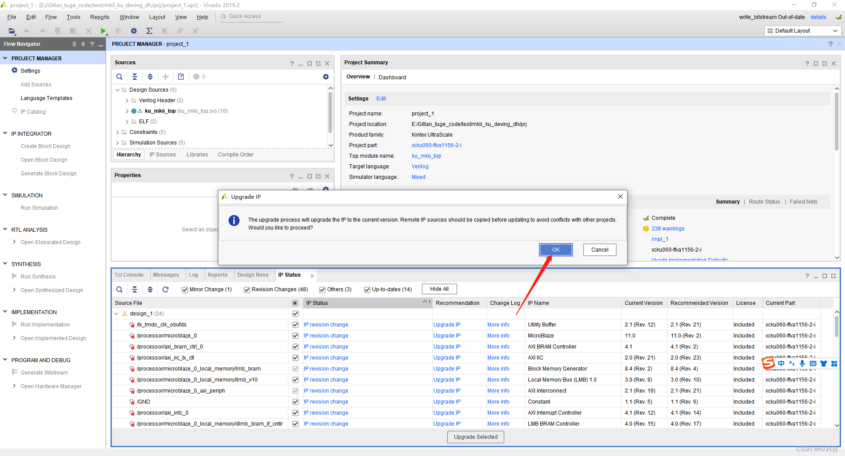The width and height of the screenshot is (845, 456).
Task: Refresh the IP Status list
Action: point(166,289)
